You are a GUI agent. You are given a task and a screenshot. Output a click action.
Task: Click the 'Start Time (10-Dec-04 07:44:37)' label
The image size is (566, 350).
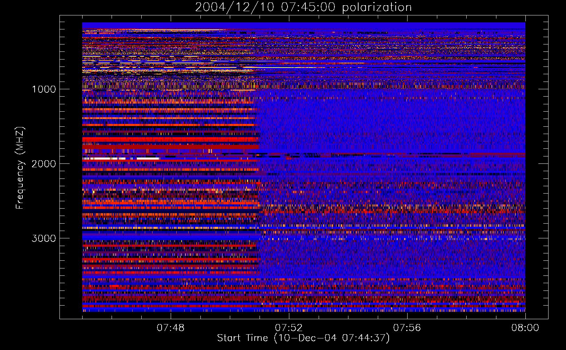click(x=303, y=338)
